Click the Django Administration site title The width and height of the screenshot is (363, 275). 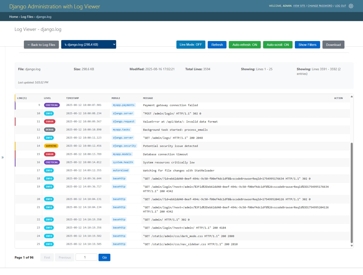(55, 7)
